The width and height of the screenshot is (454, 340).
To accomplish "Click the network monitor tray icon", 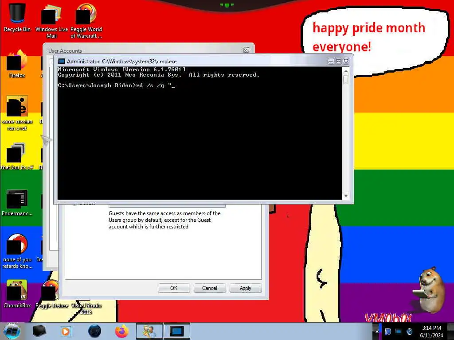I will tap(399, 332).
